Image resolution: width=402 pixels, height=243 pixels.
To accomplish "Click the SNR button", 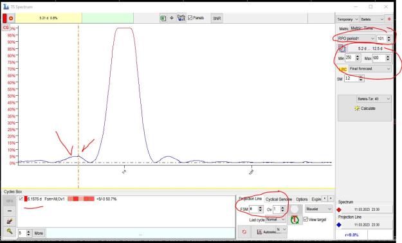I will pyautogui.click(x=217, y=18).
